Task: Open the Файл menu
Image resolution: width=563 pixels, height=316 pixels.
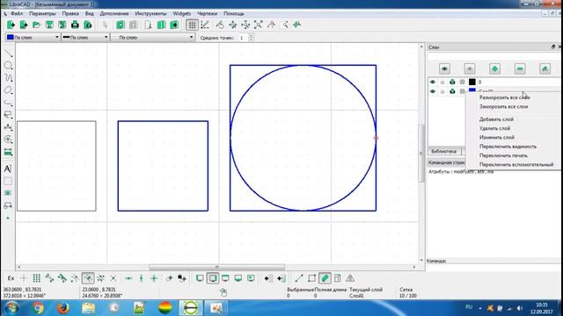Action: pyautogui.click(x=17, y=14)
